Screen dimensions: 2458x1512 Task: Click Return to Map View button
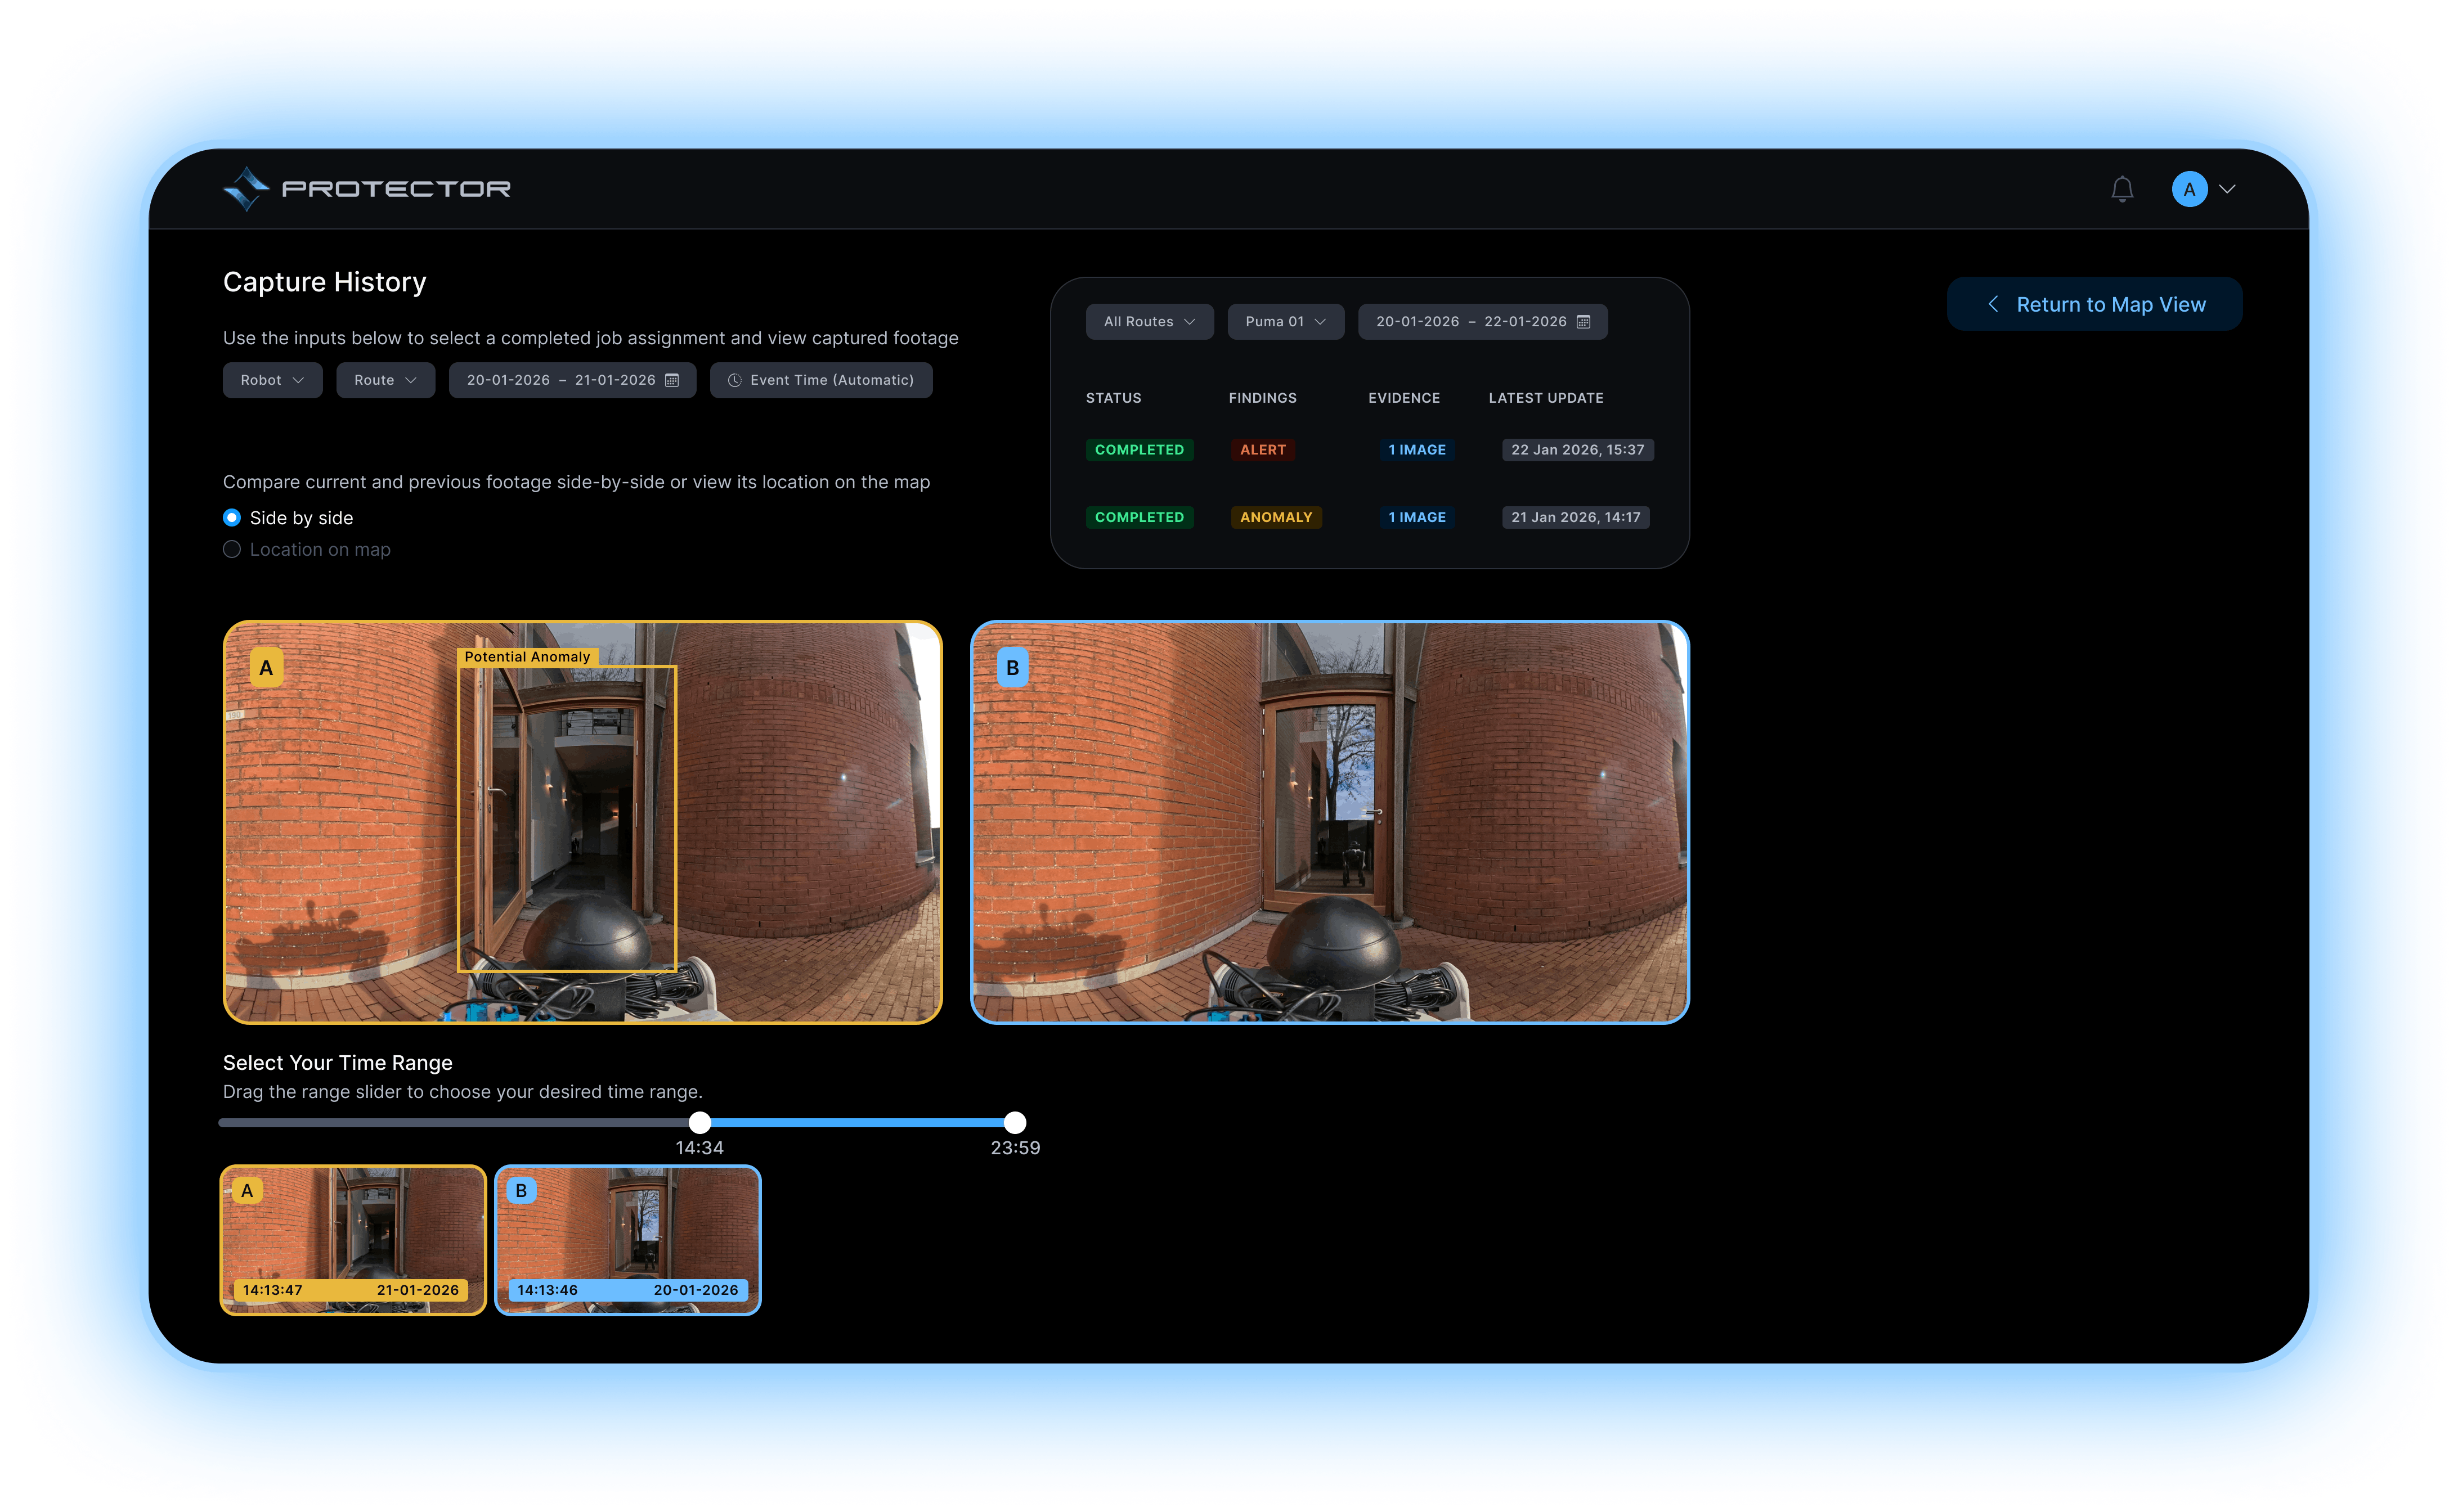click(2094, 304)
